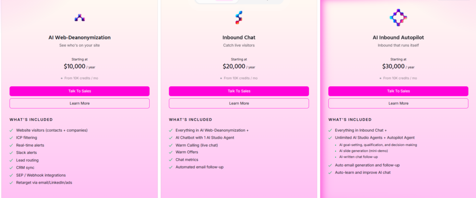Click the AI Web-Deanonymization plan logo icon

click(x=79, y=18)
